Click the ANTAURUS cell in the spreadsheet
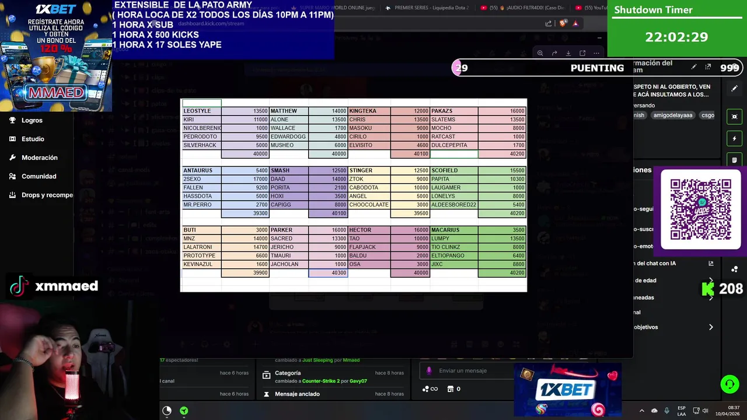 [201, 170]
